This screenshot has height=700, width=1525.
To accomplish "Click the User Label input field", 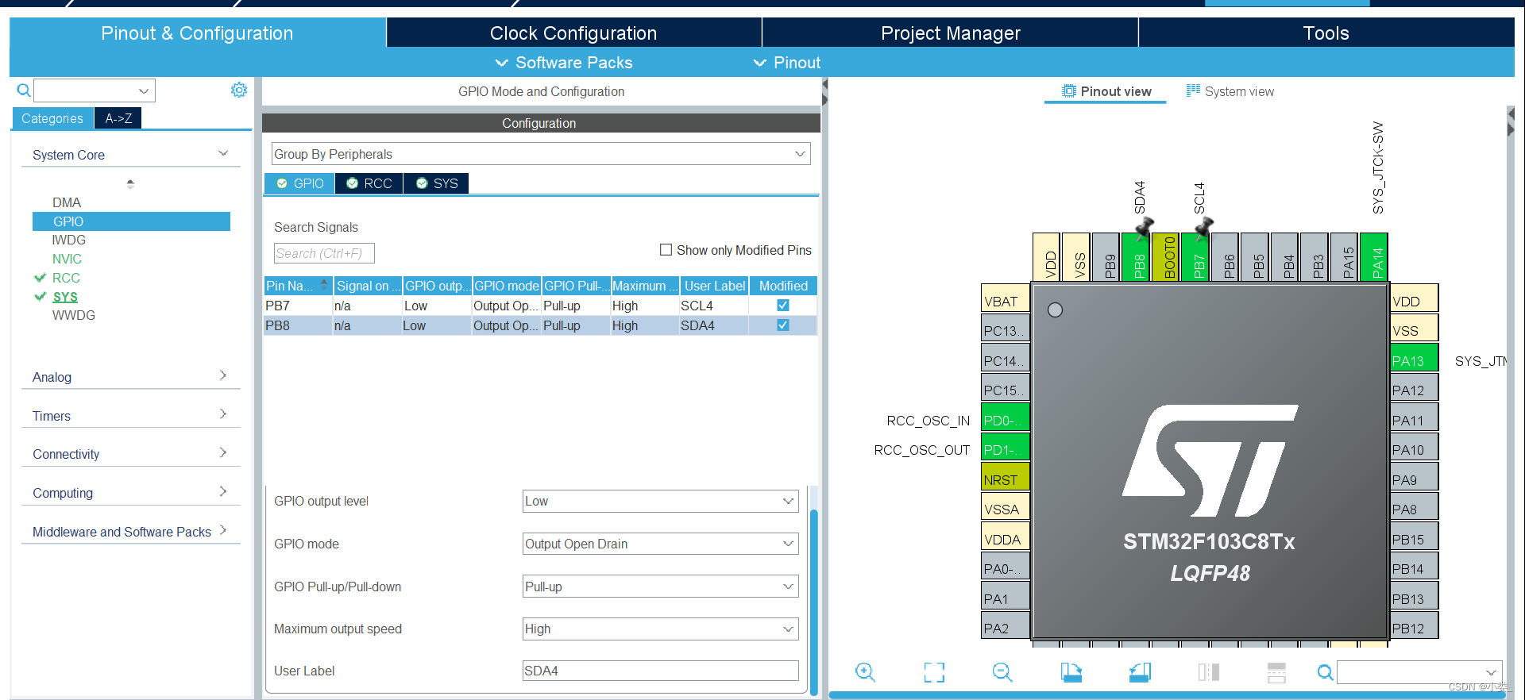I will point(660,671).
